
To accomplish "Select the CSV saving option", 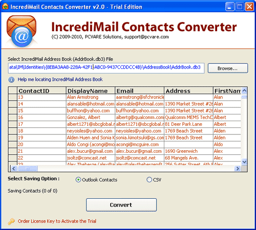I will pos(149,179).
